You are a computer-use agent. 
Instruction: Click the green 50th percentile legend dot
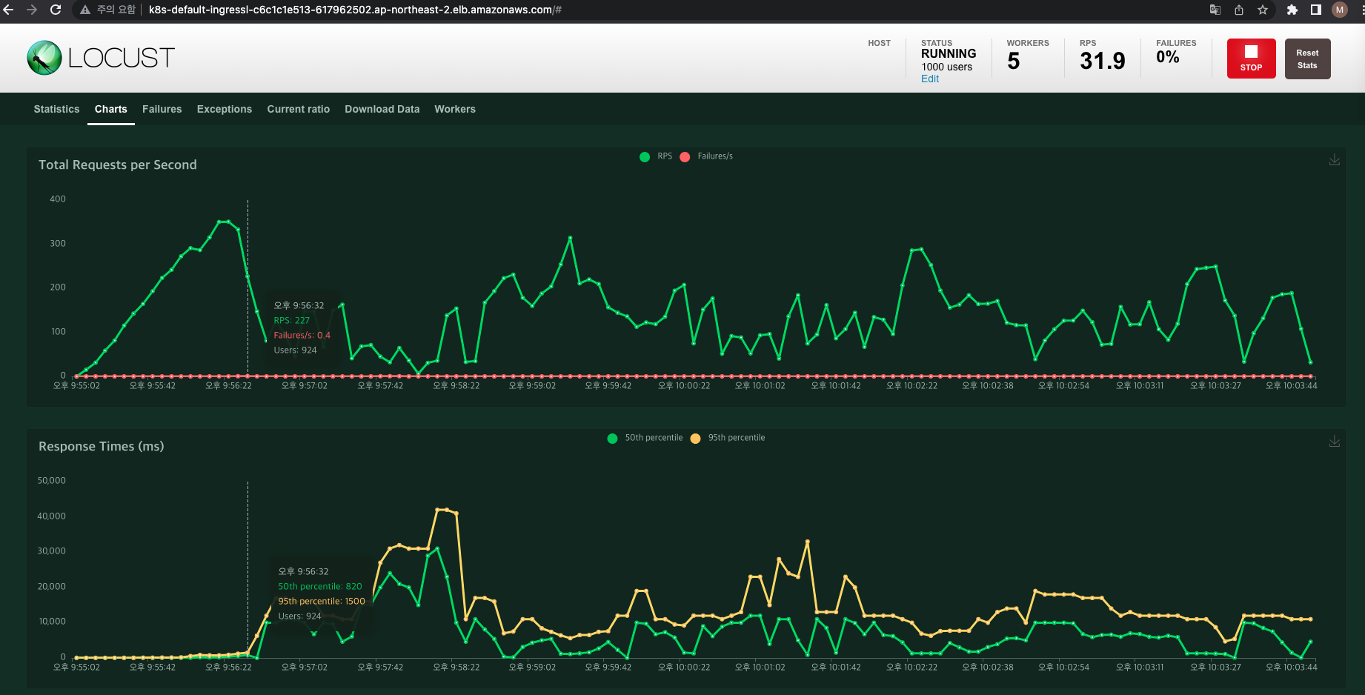point(612,438)
